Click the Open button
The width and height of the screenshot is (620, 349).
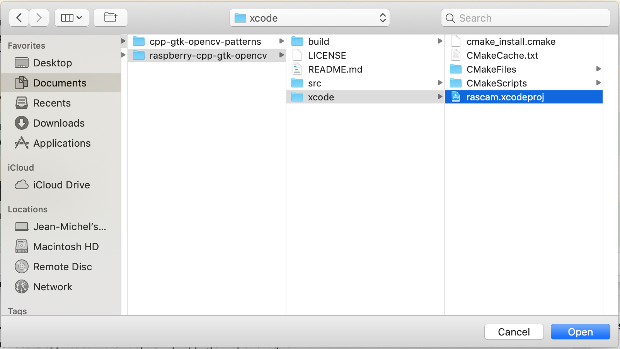pyautogui.click(x=580, y=332)
